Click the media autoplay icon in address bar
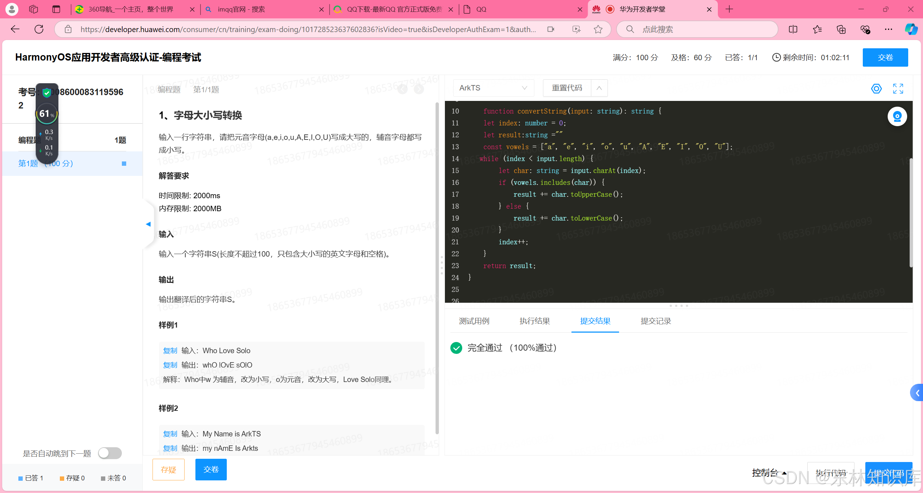 pos(576,29)
